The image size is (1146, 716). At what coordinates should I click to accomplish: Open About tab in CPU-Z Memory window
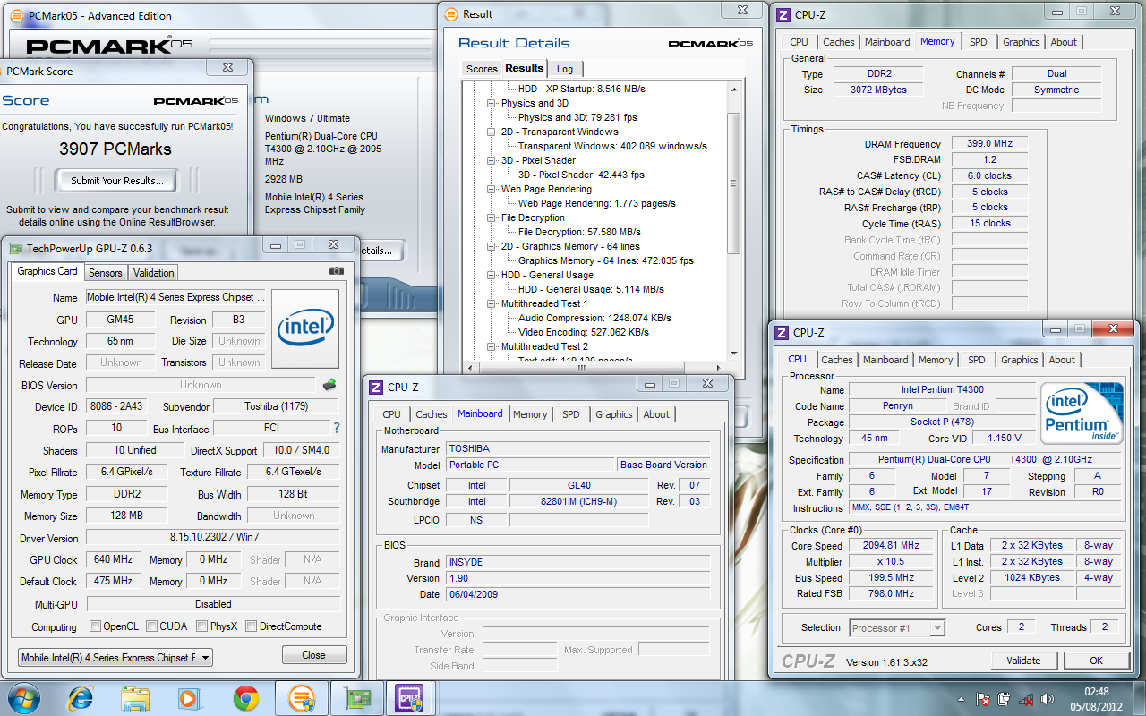click(x=1064, y=42)
